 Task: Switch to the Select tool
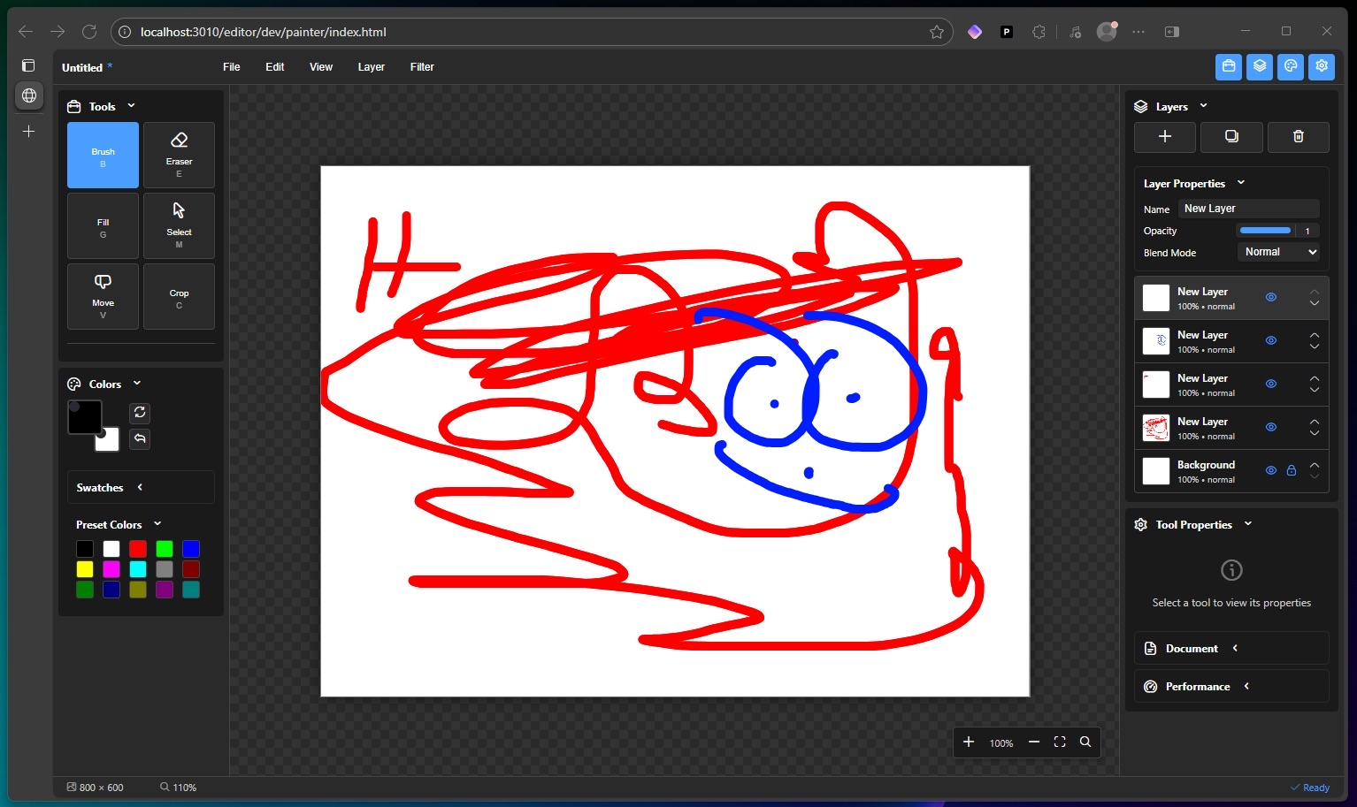tap(179, 225)
